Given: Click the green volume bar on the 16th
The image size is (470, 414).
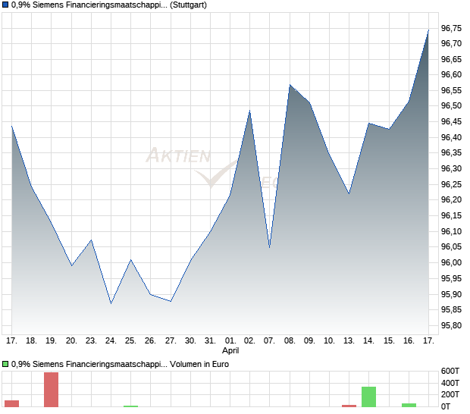Looking at the screenshot, I should point(409,406).
